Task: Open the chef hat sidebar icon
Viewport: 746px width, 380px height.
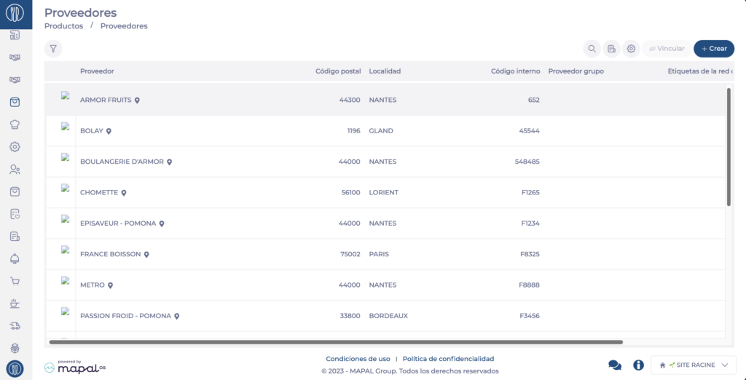Action: (15, 124)
